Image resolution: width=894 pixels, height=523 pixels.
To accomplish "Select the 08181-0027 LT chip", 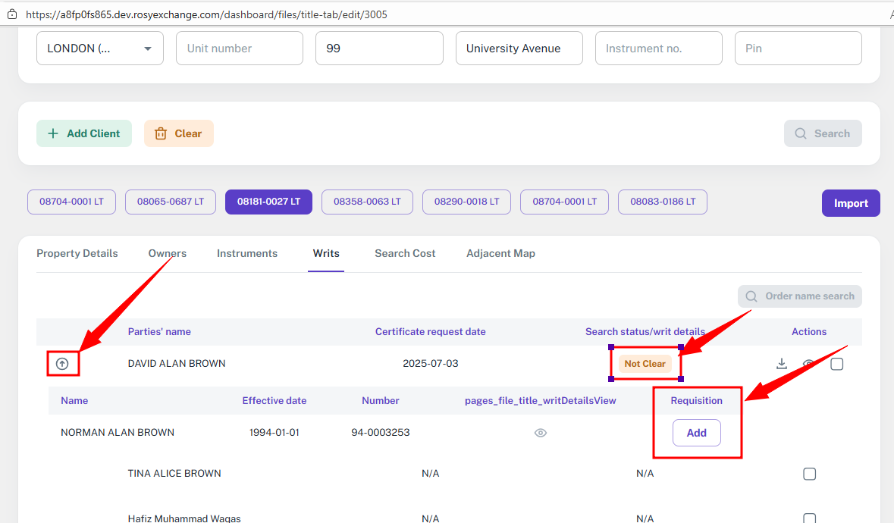I will 268,202.
